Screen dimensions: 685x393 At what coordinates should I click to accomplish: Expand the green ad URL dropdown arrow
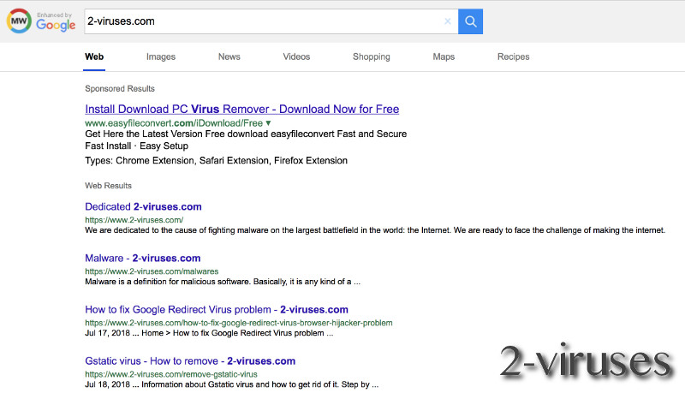pos(268,123)
